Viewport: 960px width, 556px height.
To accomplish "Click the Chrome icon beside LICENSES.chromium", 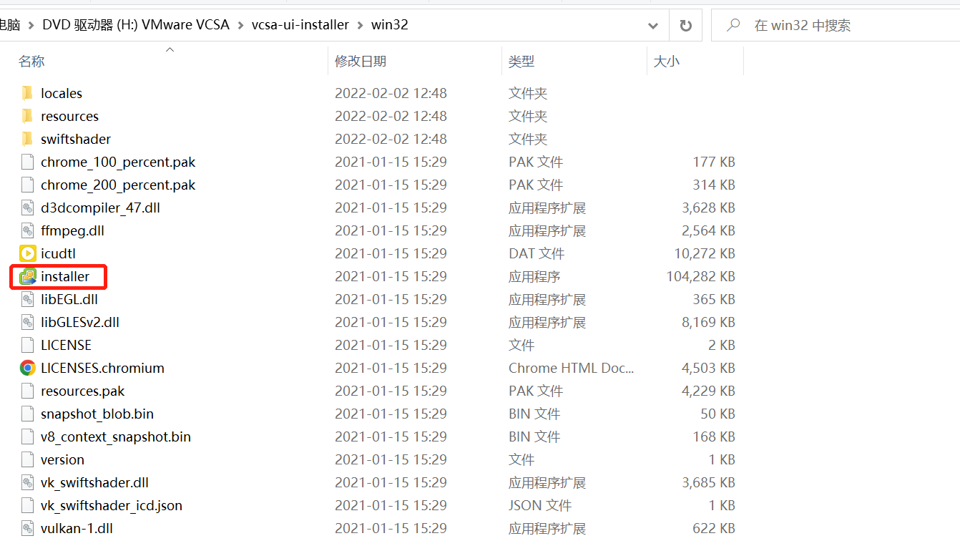I will pyautogui.click(x=27, y=368).
